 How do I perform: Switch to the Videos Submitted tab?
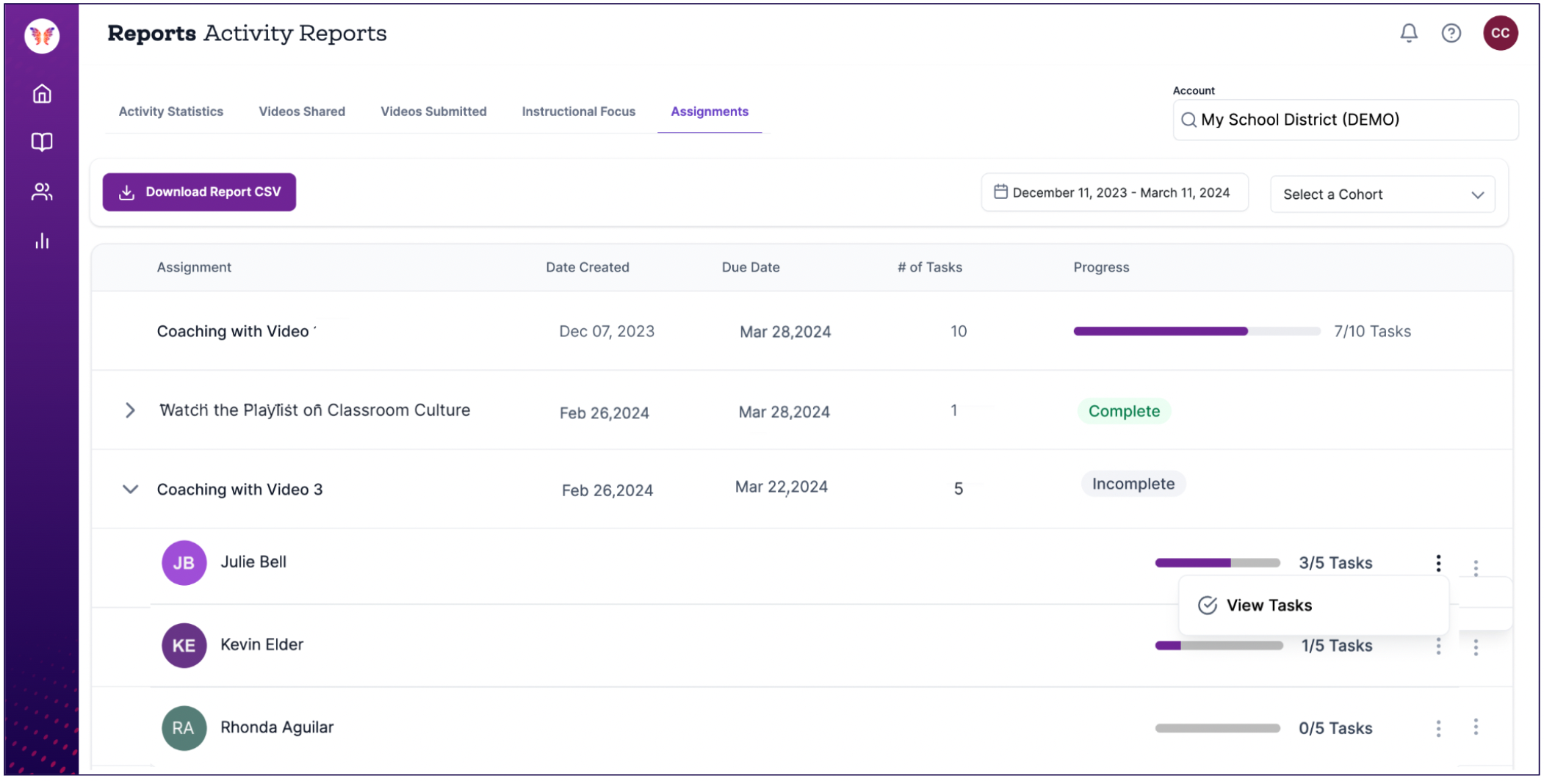pos(433,112)
